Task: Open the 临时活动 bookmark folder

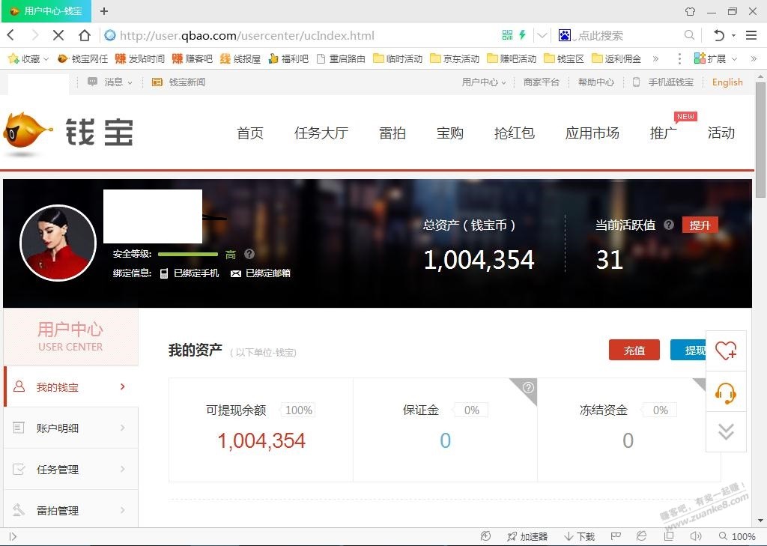Action: tap(398, 58)
